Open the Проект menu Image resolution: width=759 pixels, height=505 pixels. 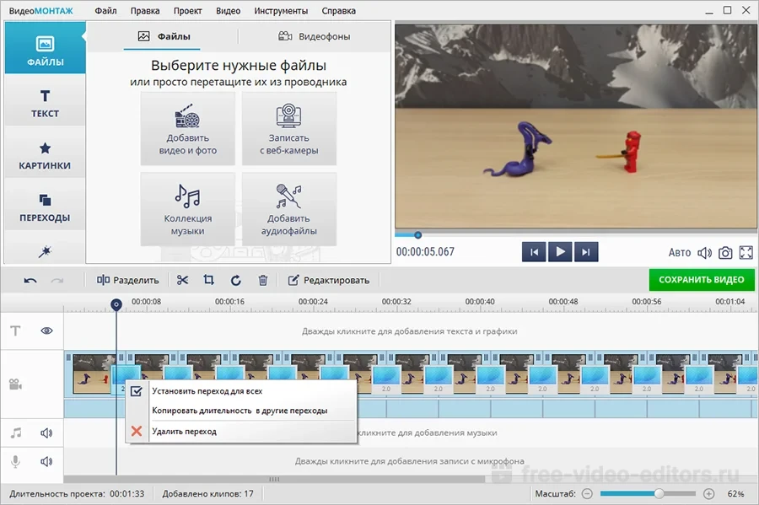coord(187,11)
